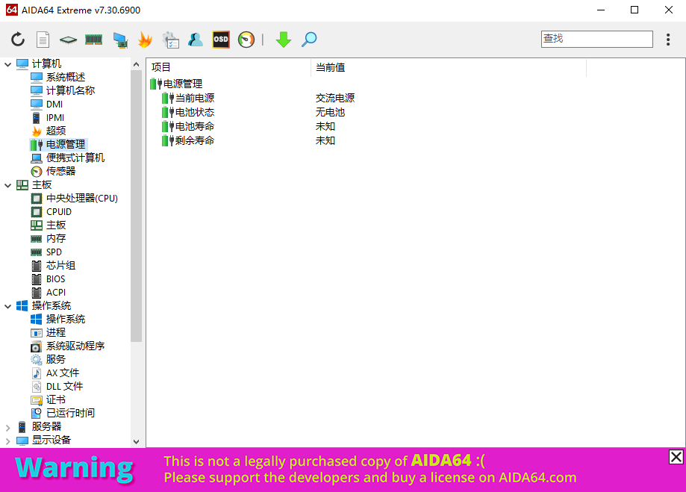This screenshot has width=686, height=492.
Task: Start a benchmark with the gauge icon
Action: 245,40
